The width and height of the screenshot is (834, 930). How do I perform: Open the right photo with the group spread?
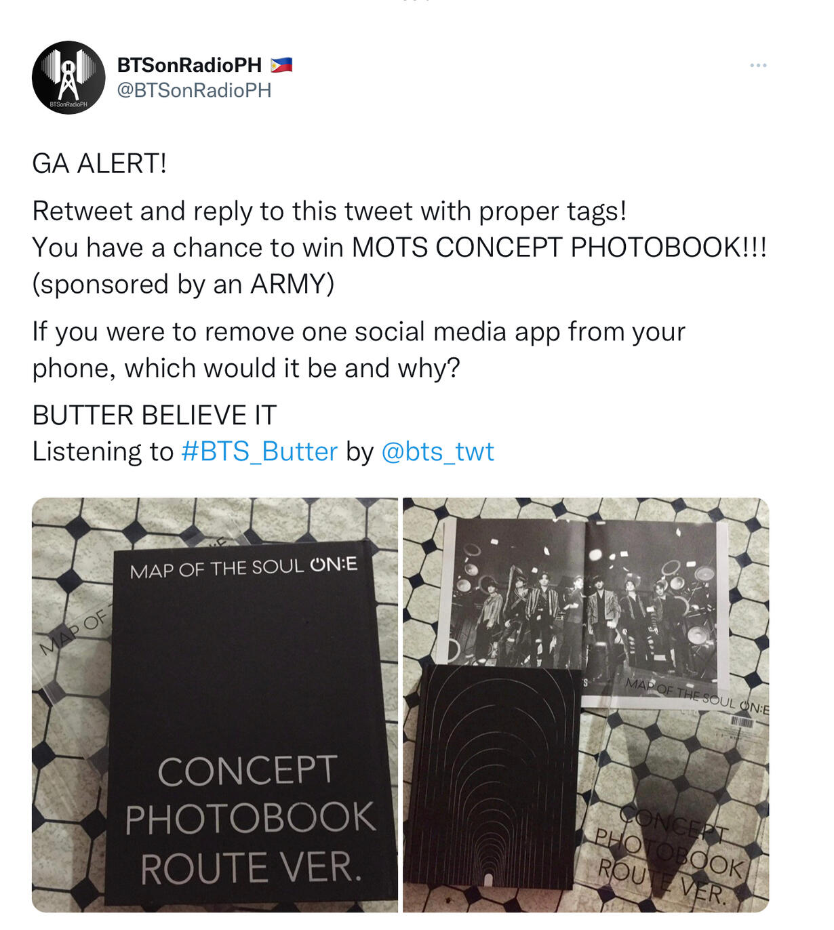coord(586,705)
